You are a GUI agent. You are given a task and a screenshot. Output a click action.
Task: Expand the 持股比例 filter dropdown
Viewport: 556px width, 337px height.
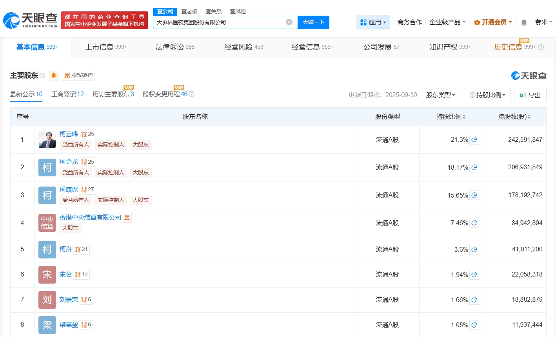(487, 95)
